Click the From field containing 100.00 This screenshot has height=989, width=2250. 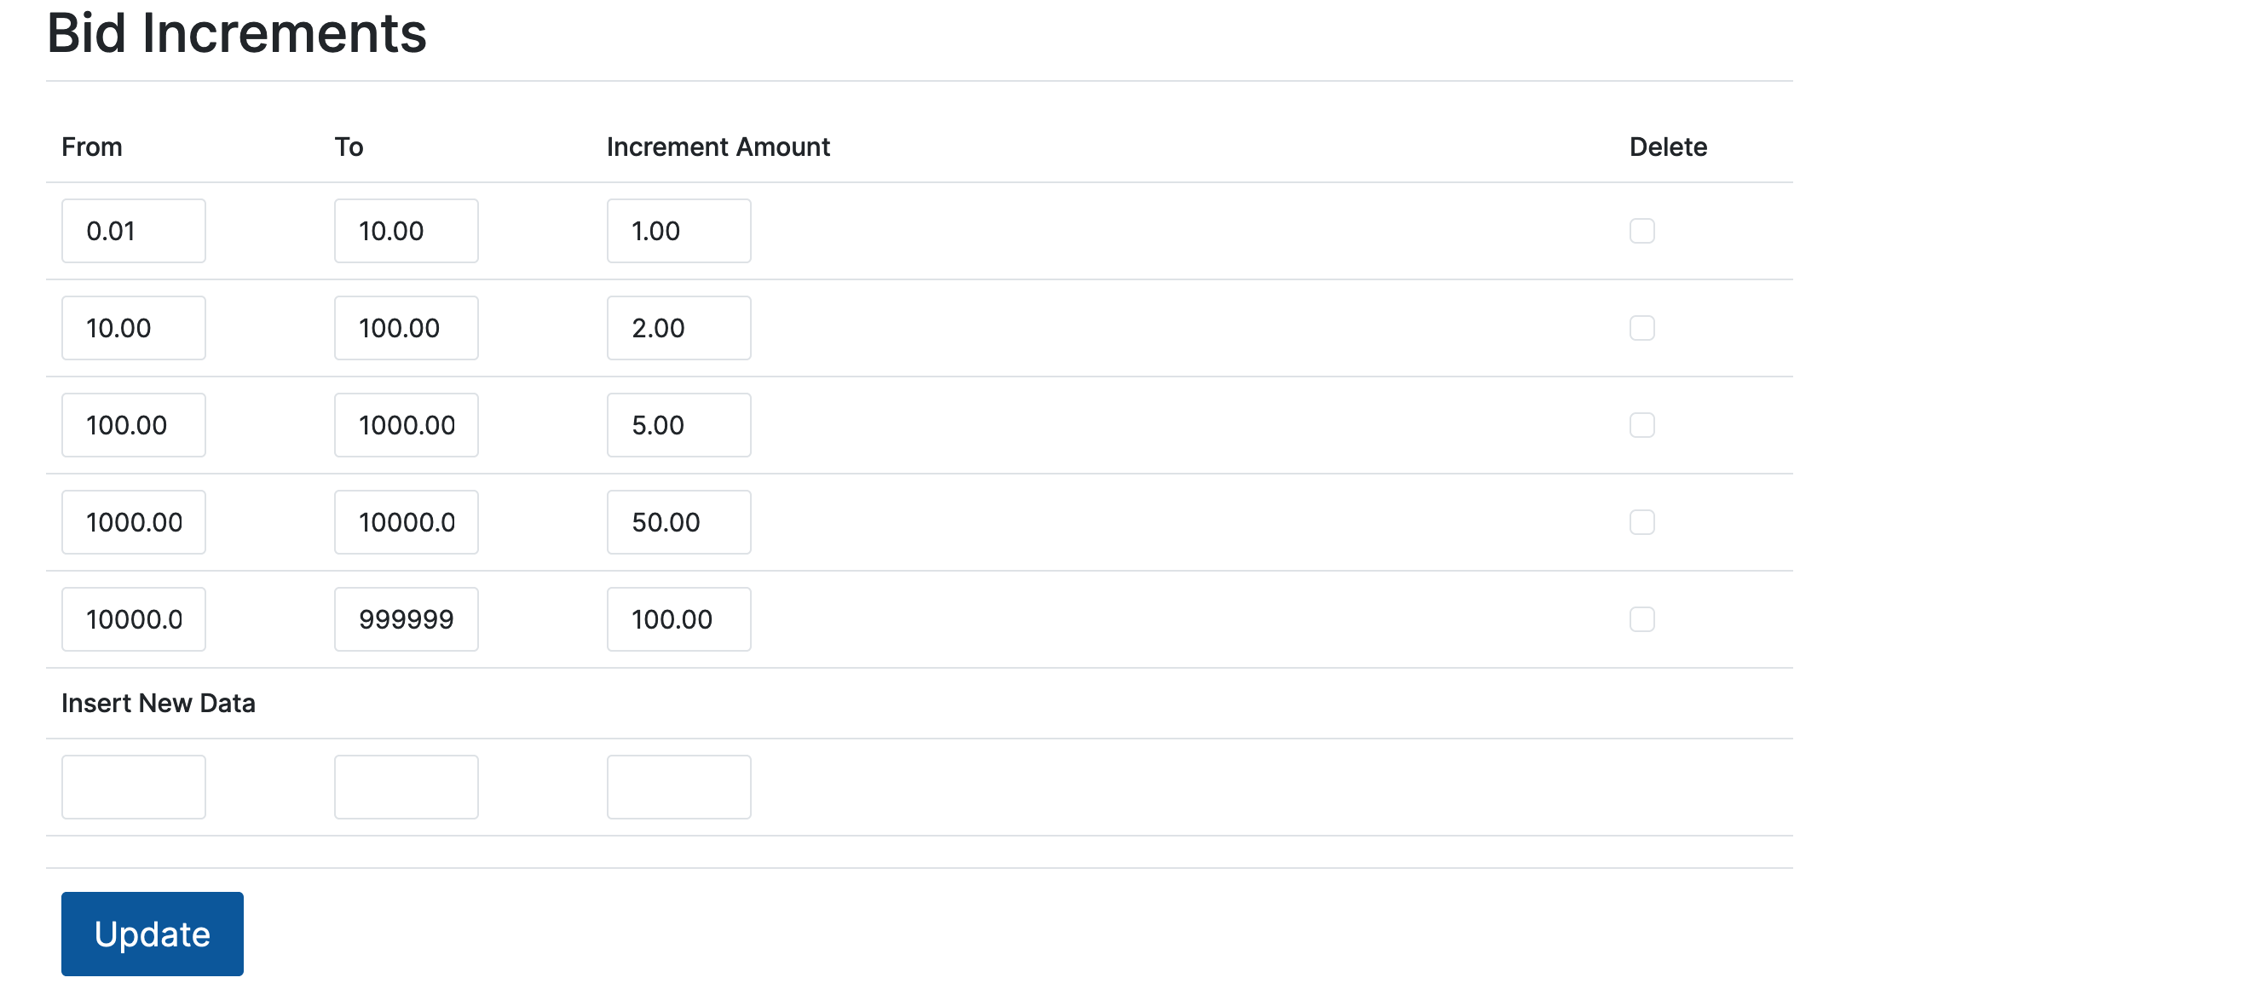pyautogui.click(x=133, y=425)
